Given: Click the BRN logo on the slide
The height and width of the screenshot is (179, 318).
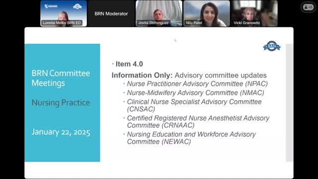Looking at the screenshot, I should [272, 46].
